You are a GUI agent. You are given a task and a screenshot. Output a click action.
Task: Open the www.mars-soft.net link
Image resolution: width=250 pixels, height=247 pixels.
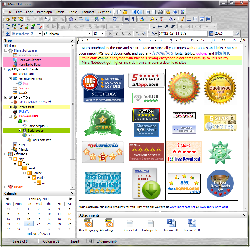(183, 207)
